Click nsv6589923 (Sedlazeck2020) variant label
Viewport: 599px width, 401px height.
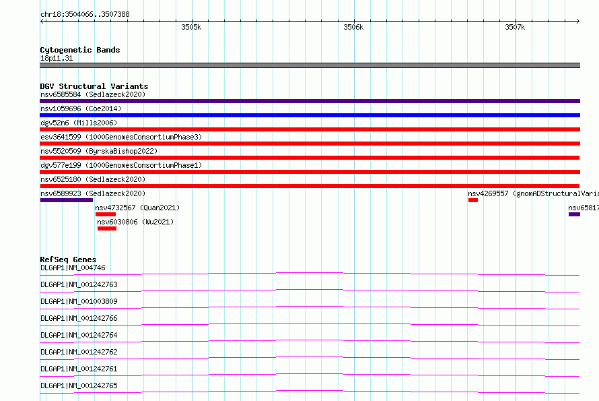coord(93,193)
